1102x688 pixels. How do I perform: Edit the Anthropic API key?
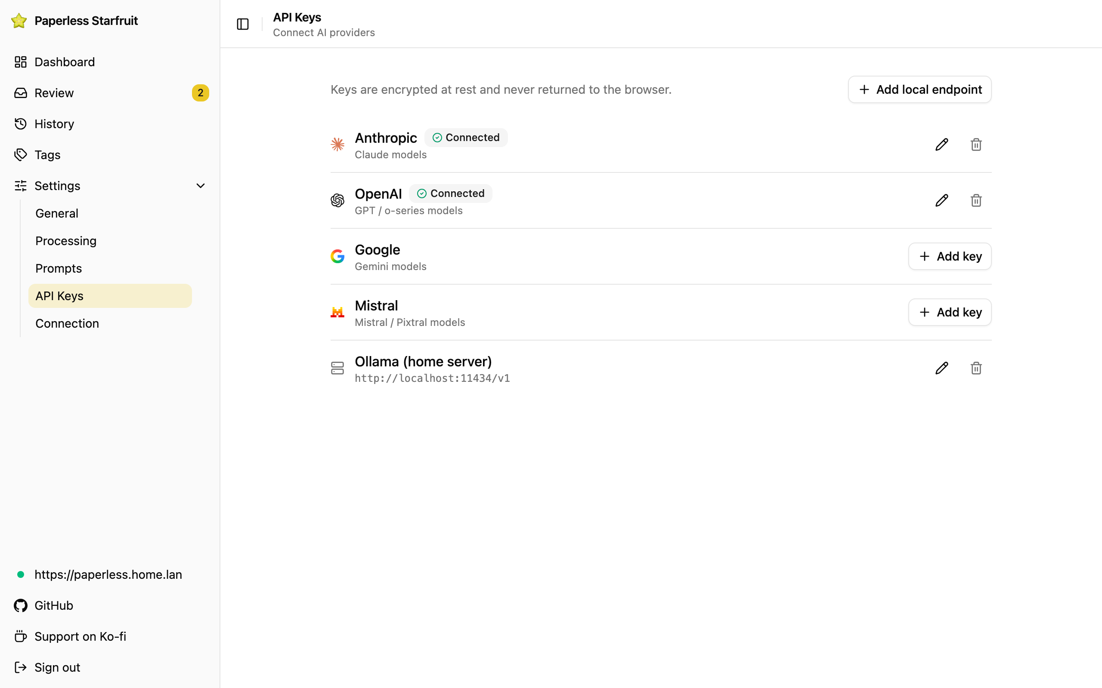click(x=942, y=145)
